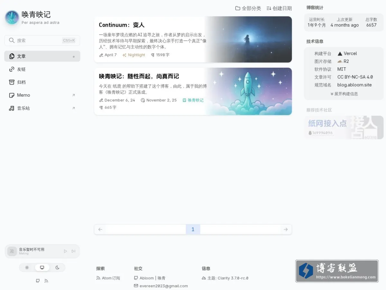Click the R2 cloud icon
The image size is (386, 290).
pos(340,61)
